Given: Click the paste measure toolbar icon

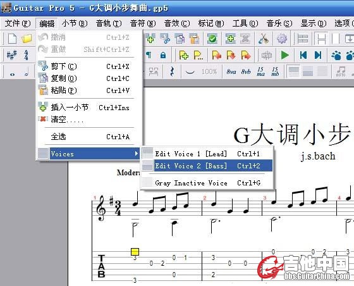Looking at the screenshot, I should pos(194,39).
